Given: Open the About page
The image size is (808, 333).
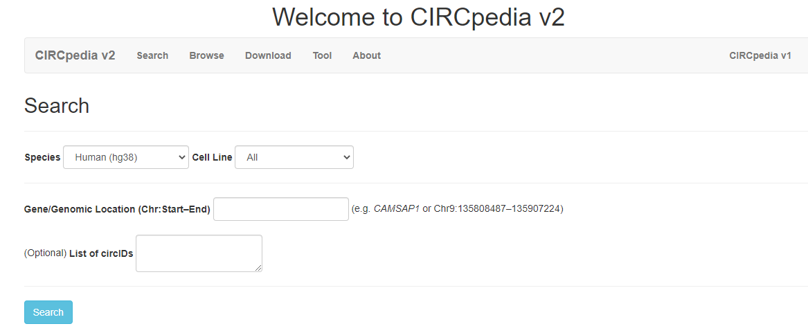Looking at the screenshot, I should click(x=366, y=55).
